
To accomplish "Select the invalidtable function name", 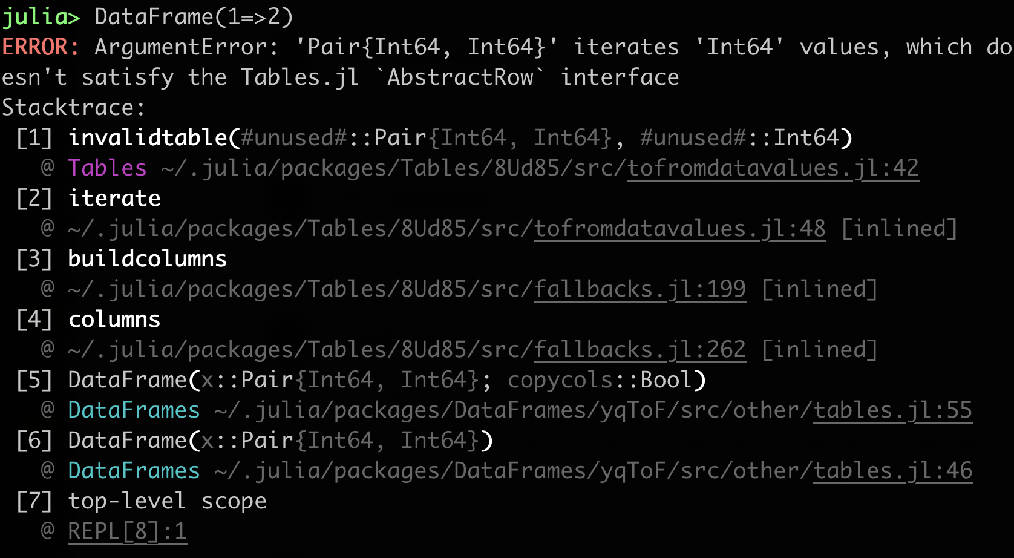I will click(x=148, y=138).
